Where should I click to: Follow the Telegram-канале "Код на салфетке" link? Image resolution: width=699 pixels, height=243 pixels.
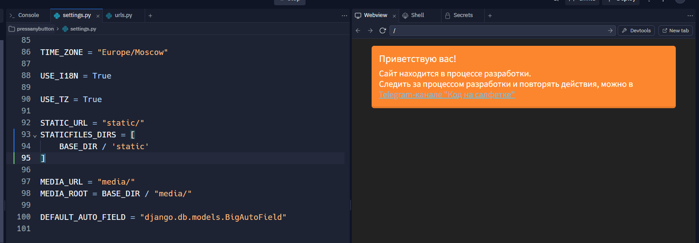tap(447, 95)
